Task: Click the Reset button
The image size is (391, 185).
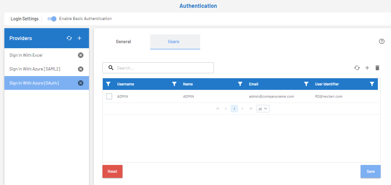Action: tap(112, 171)
